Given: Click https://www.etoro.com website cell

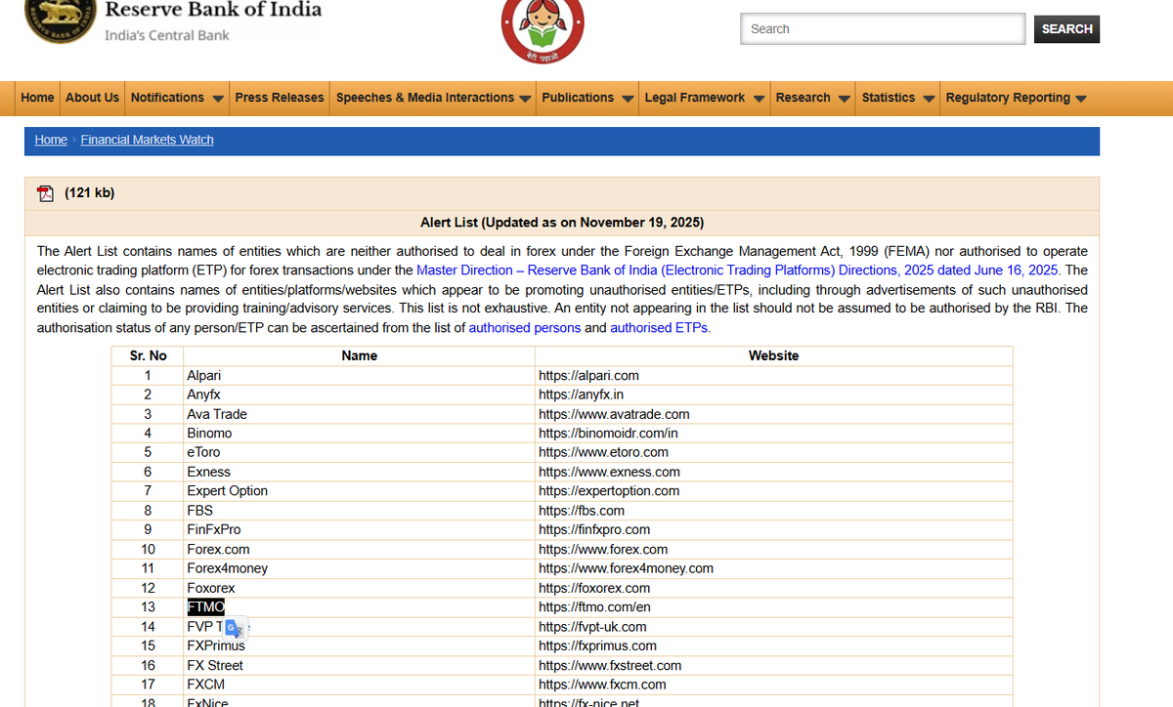Looking at the screenshot, I should pyautogui.click(x=773, y=452).
